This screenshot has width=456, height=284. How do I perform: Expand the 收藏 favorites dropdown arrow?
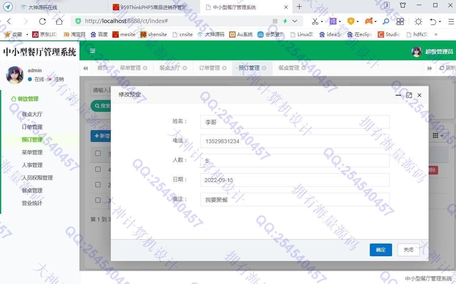pos(27,35)
